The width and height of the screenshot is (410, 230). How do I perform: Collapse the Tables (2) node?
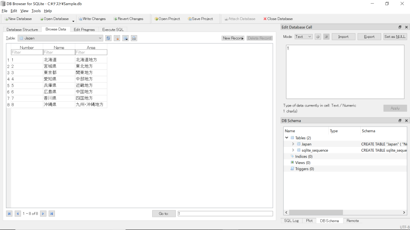tap(287, 138)
